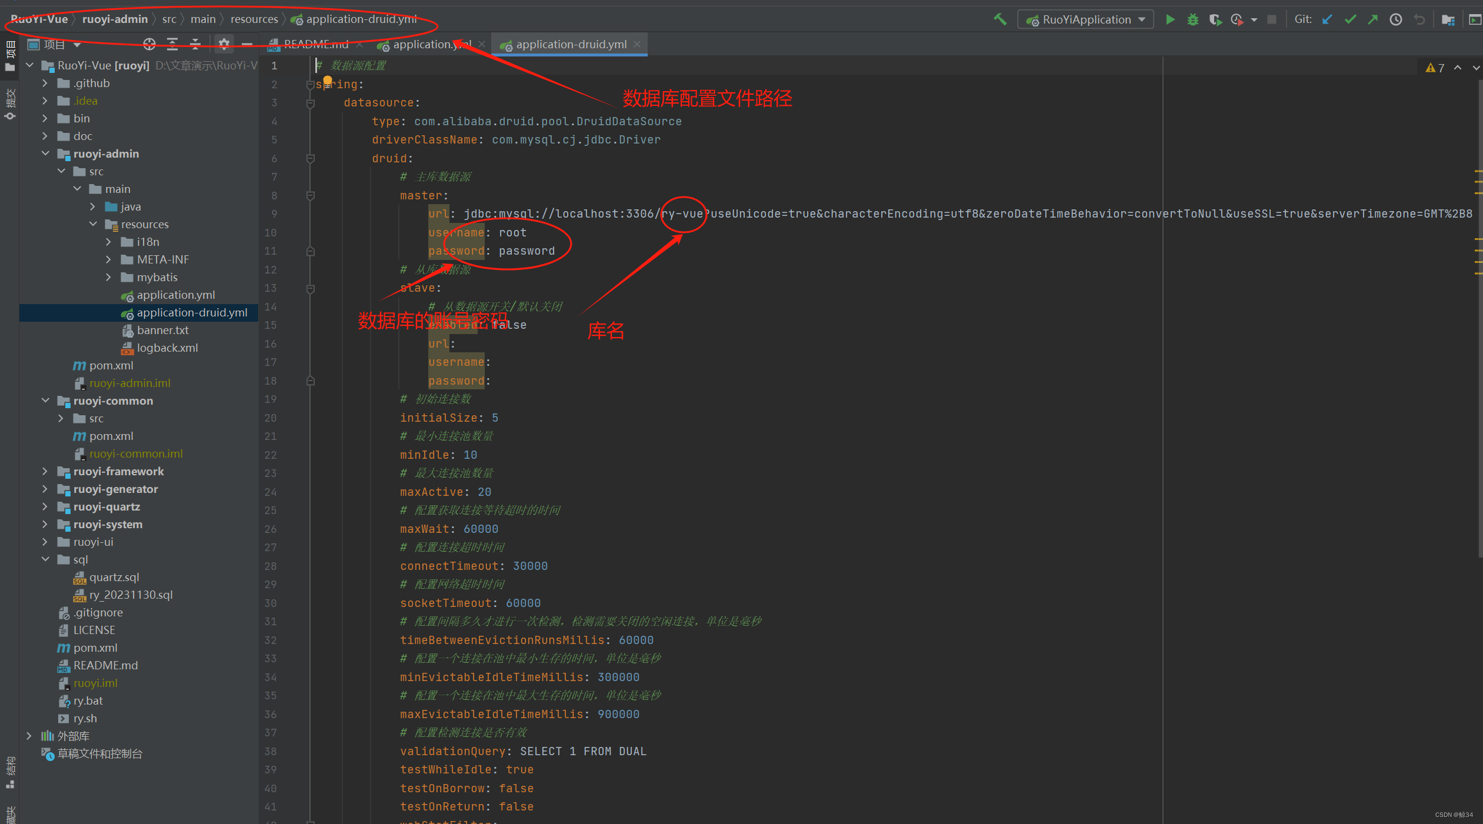Toggle code fold for master block
The height and width of the screenshot is (824, 1483).
point(311,195)
